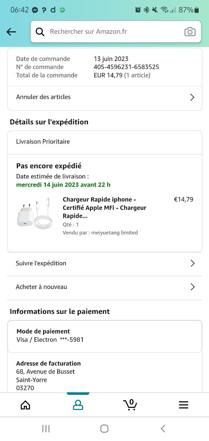Image resolution: width=209 pixels, height=441 pixels.
Task: Expand Acheter à nouveau chevron
Action: point(192,287)
